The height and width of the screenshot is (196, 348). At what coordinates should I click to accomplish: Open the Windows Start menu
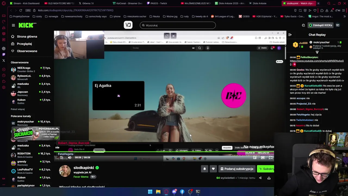(x=150, y=192)
